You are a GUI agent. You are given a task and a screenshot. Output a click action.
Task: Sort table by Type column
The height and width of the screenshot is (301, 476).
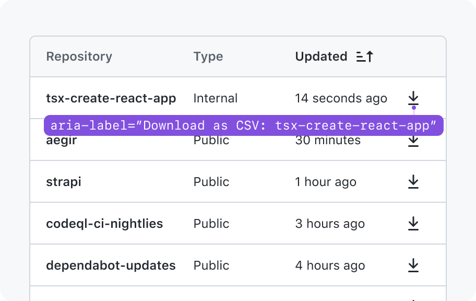(x=208, y=56)
